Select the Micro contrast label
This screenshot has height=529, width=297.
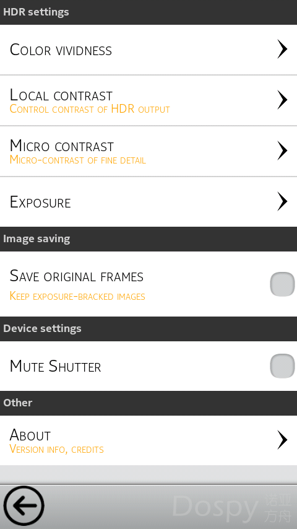point(62,146)
